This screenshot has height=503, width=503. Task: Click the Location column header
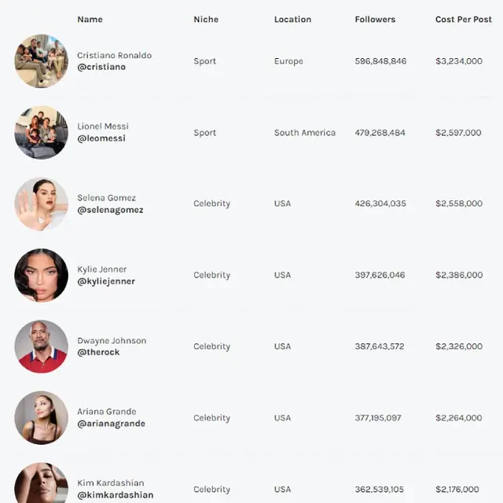tap(292, 20)
